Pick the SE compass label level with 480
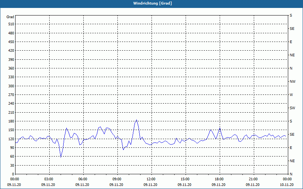Viewport: 303px width, 189px height. (292, 29)
